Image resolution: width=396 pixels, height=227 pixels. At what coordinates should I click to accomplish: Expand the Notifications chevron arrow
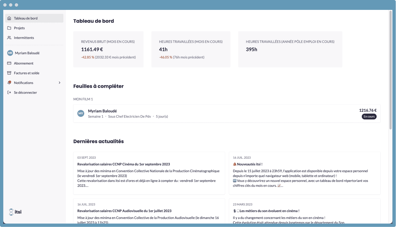60,82
